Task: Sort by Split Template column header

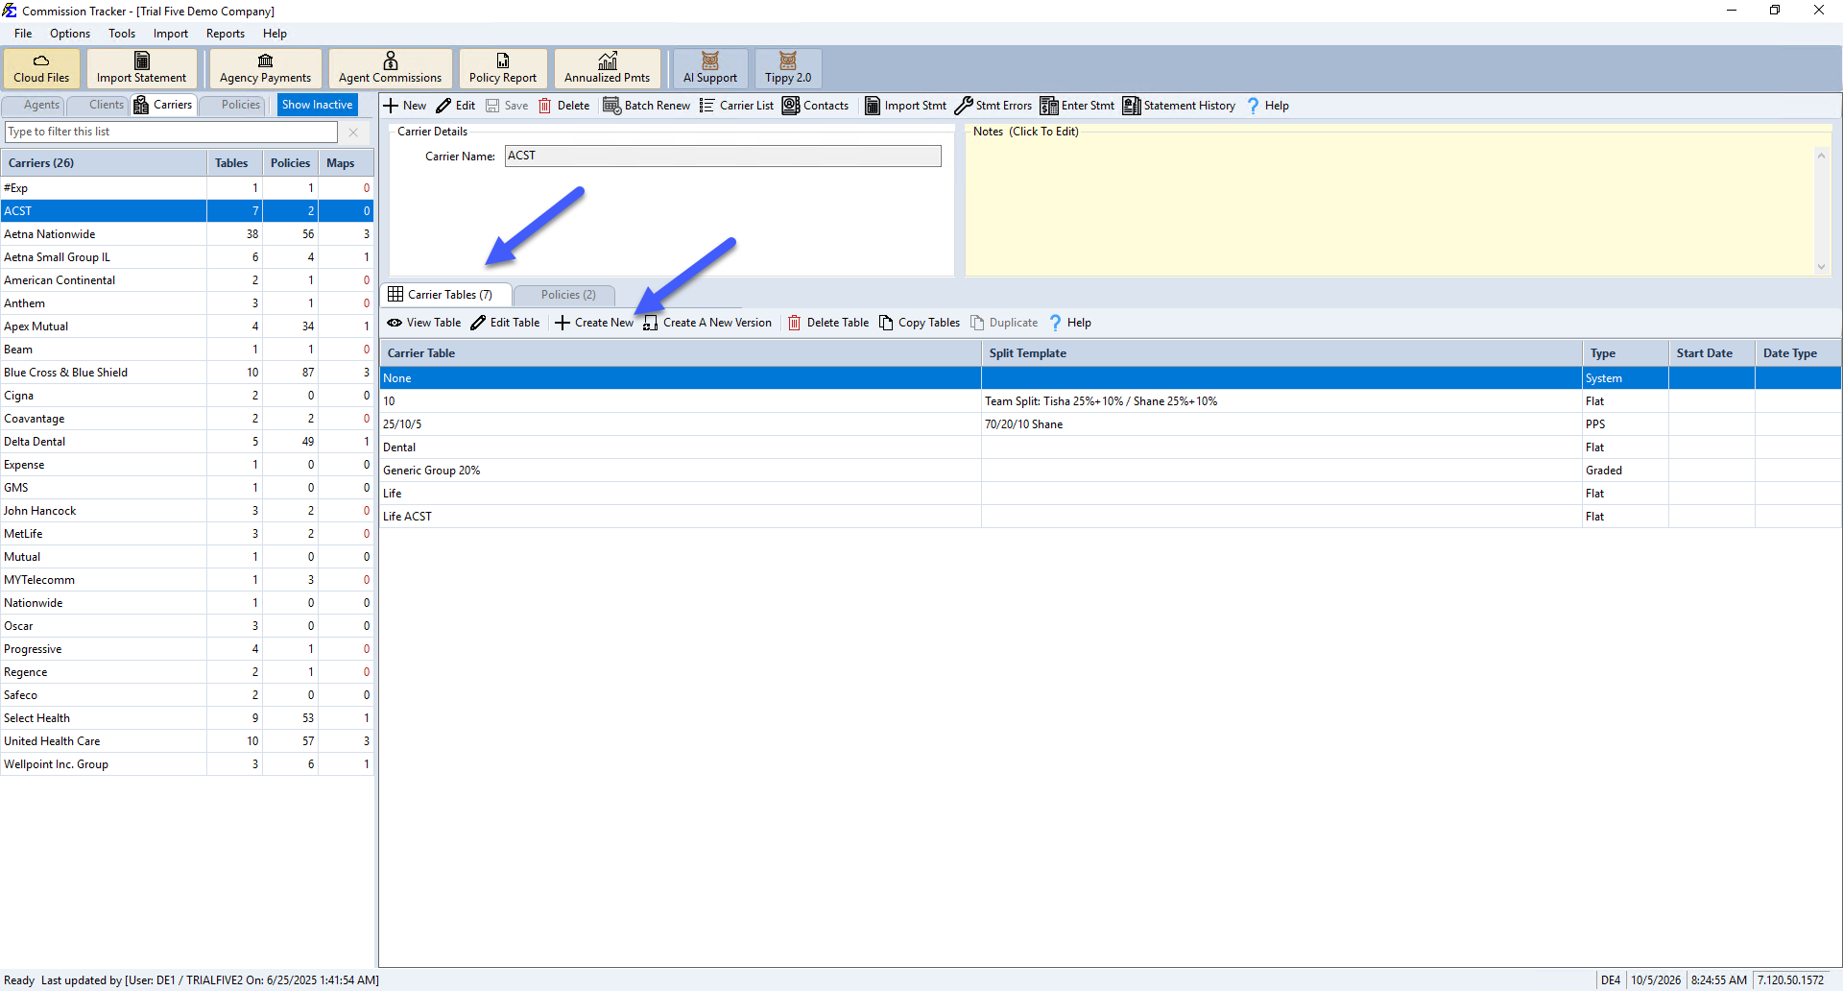Action: click(1281, 353)
